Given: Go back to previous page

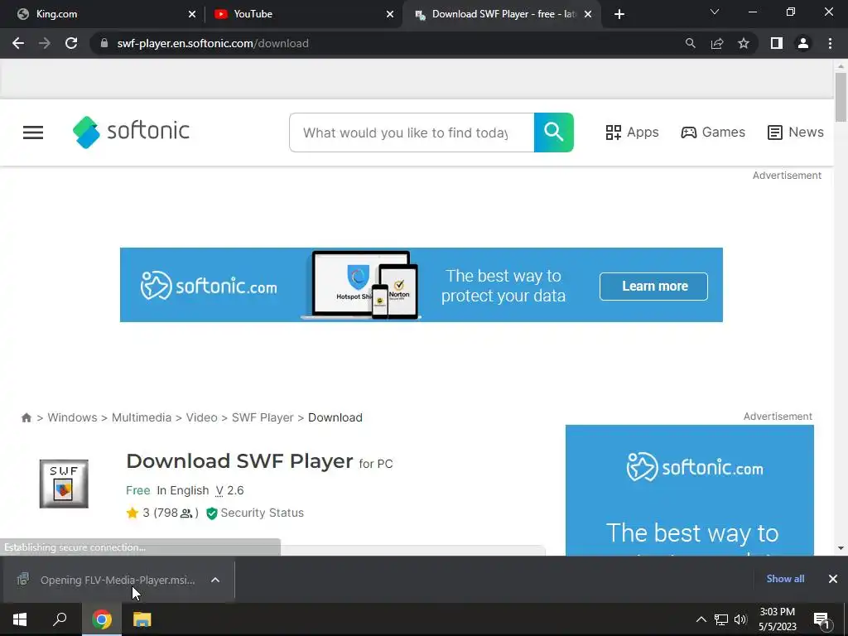Looking at the screenshot, I should point(18,43).
